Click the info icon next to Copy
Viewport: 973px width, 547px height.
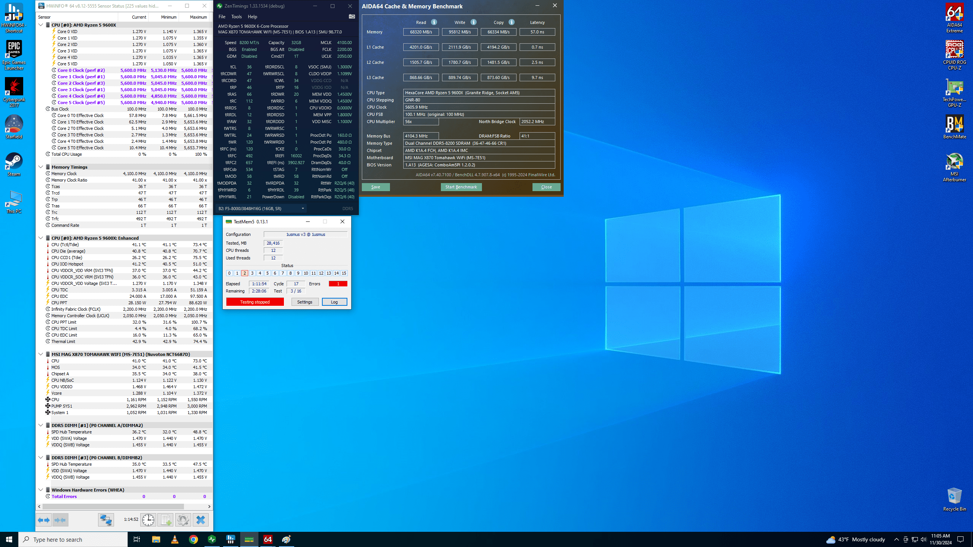pyautogui.click(x=512, y=22)
